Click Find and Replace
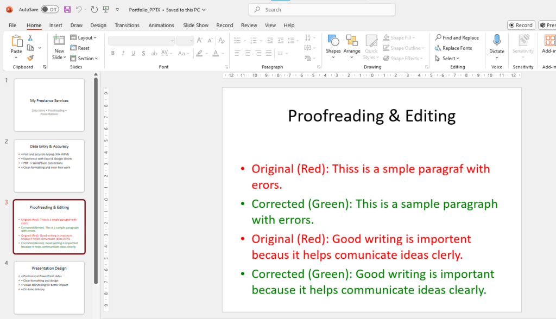Viewport: 556px width, 319px height. coord(457,37)
